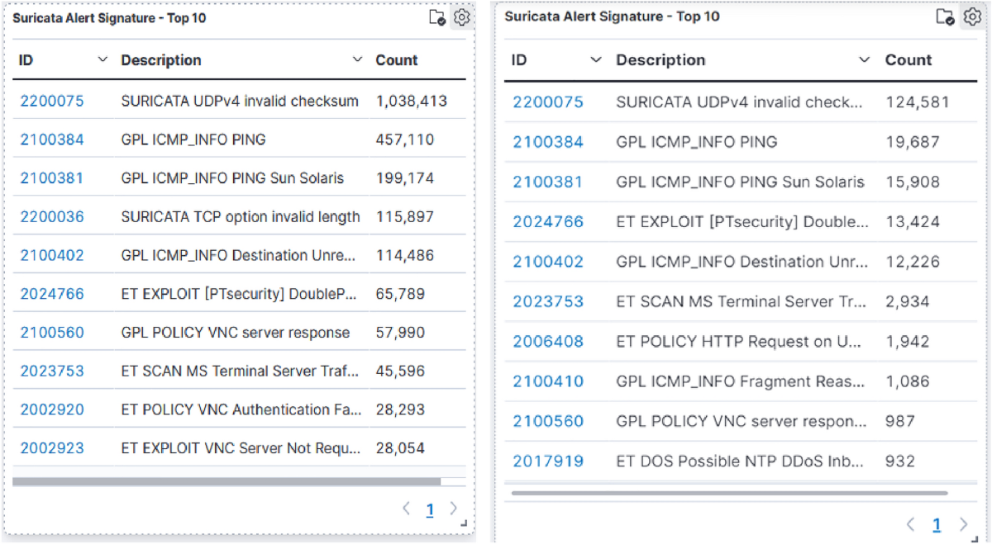Open the ID column sort menu on right panel

pyautogui.click(x=597, y=59)
